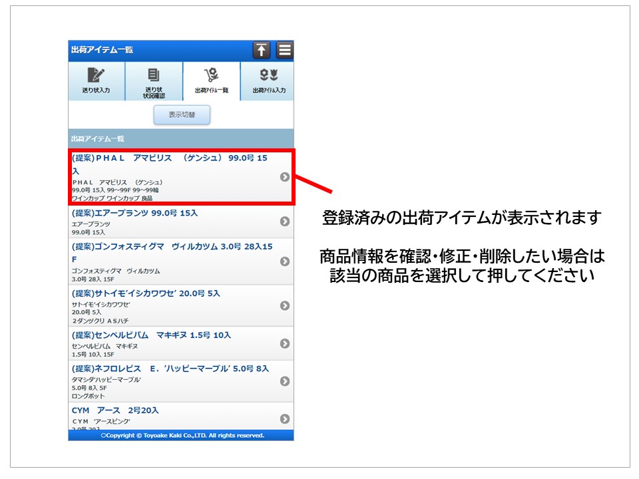639x479 pixels.
Task: Switch to 送り状入力 tab label
Action: pyautogui.click(x=97, y=90)
